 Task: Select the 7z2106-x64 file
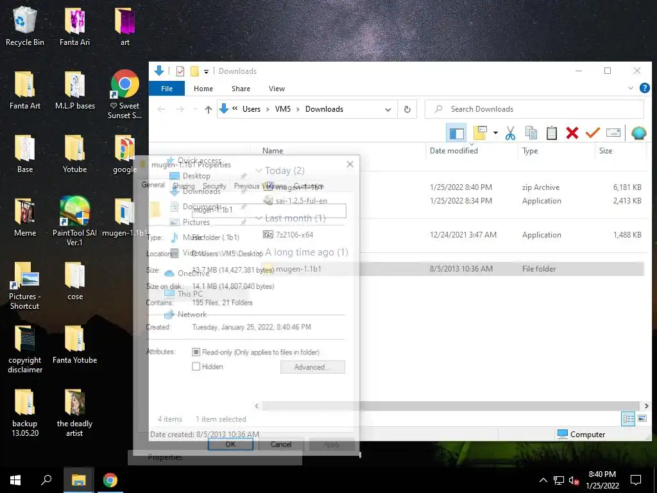tap(294, 235)
